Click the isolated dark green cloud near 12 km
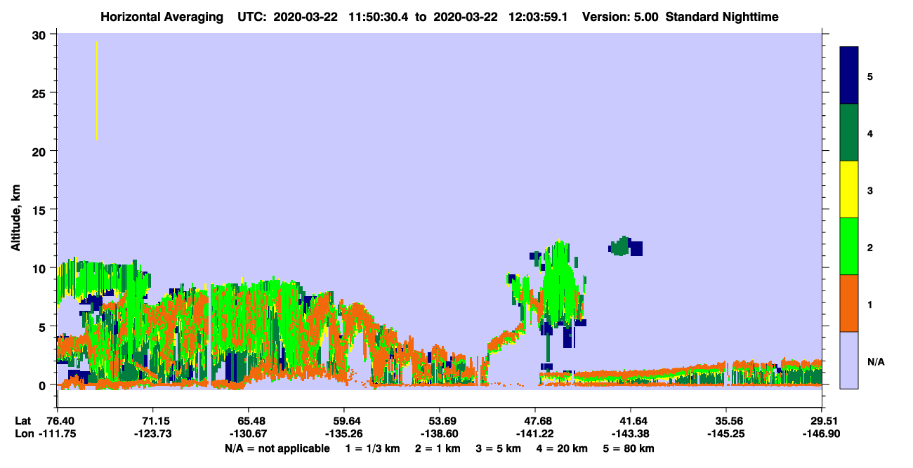Image resolution: width=913 pixels, height=468 pixels. (620, 246)
